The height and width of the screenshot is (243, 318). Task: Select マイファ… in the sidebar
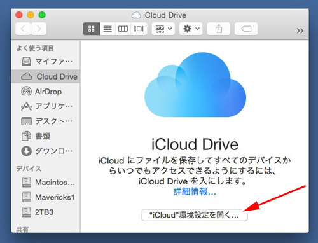point(46,62)
